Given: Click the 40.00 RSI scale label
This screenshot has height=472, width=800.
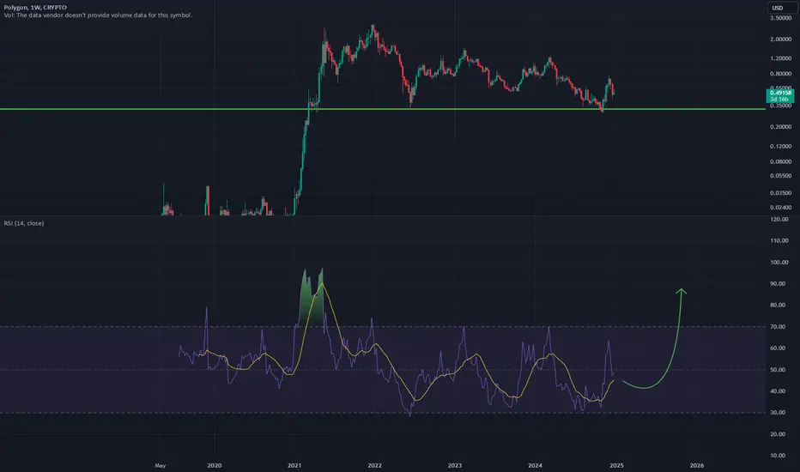Looking at the screenshot, I should pos(778,391).
